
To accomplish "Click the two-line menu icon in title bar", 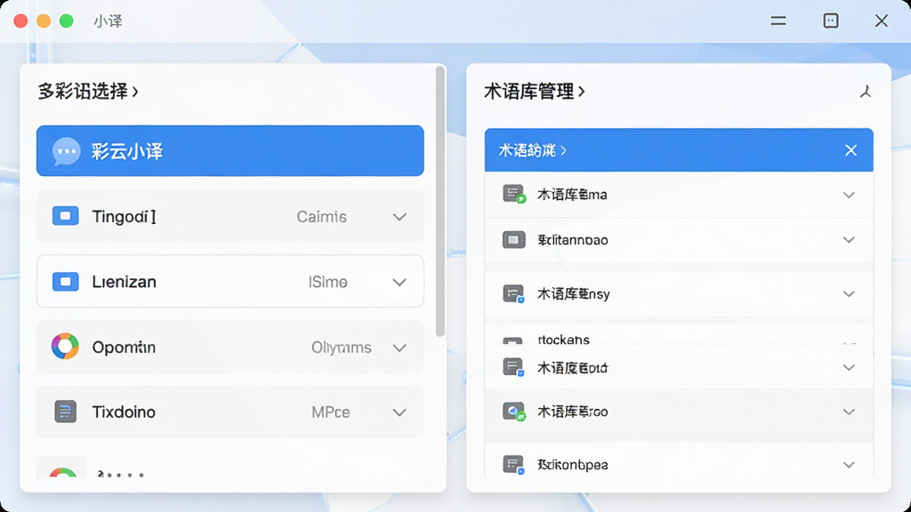I will coord(778,21).
